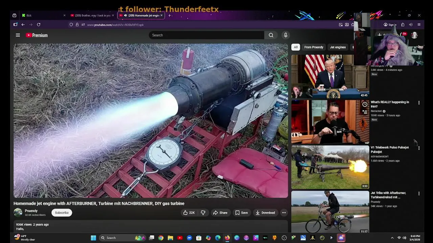Image resolution: width=433 pixels, height=243 pixels.
Task: Open the YouTube hamburger guide menu
Action: 18,35
